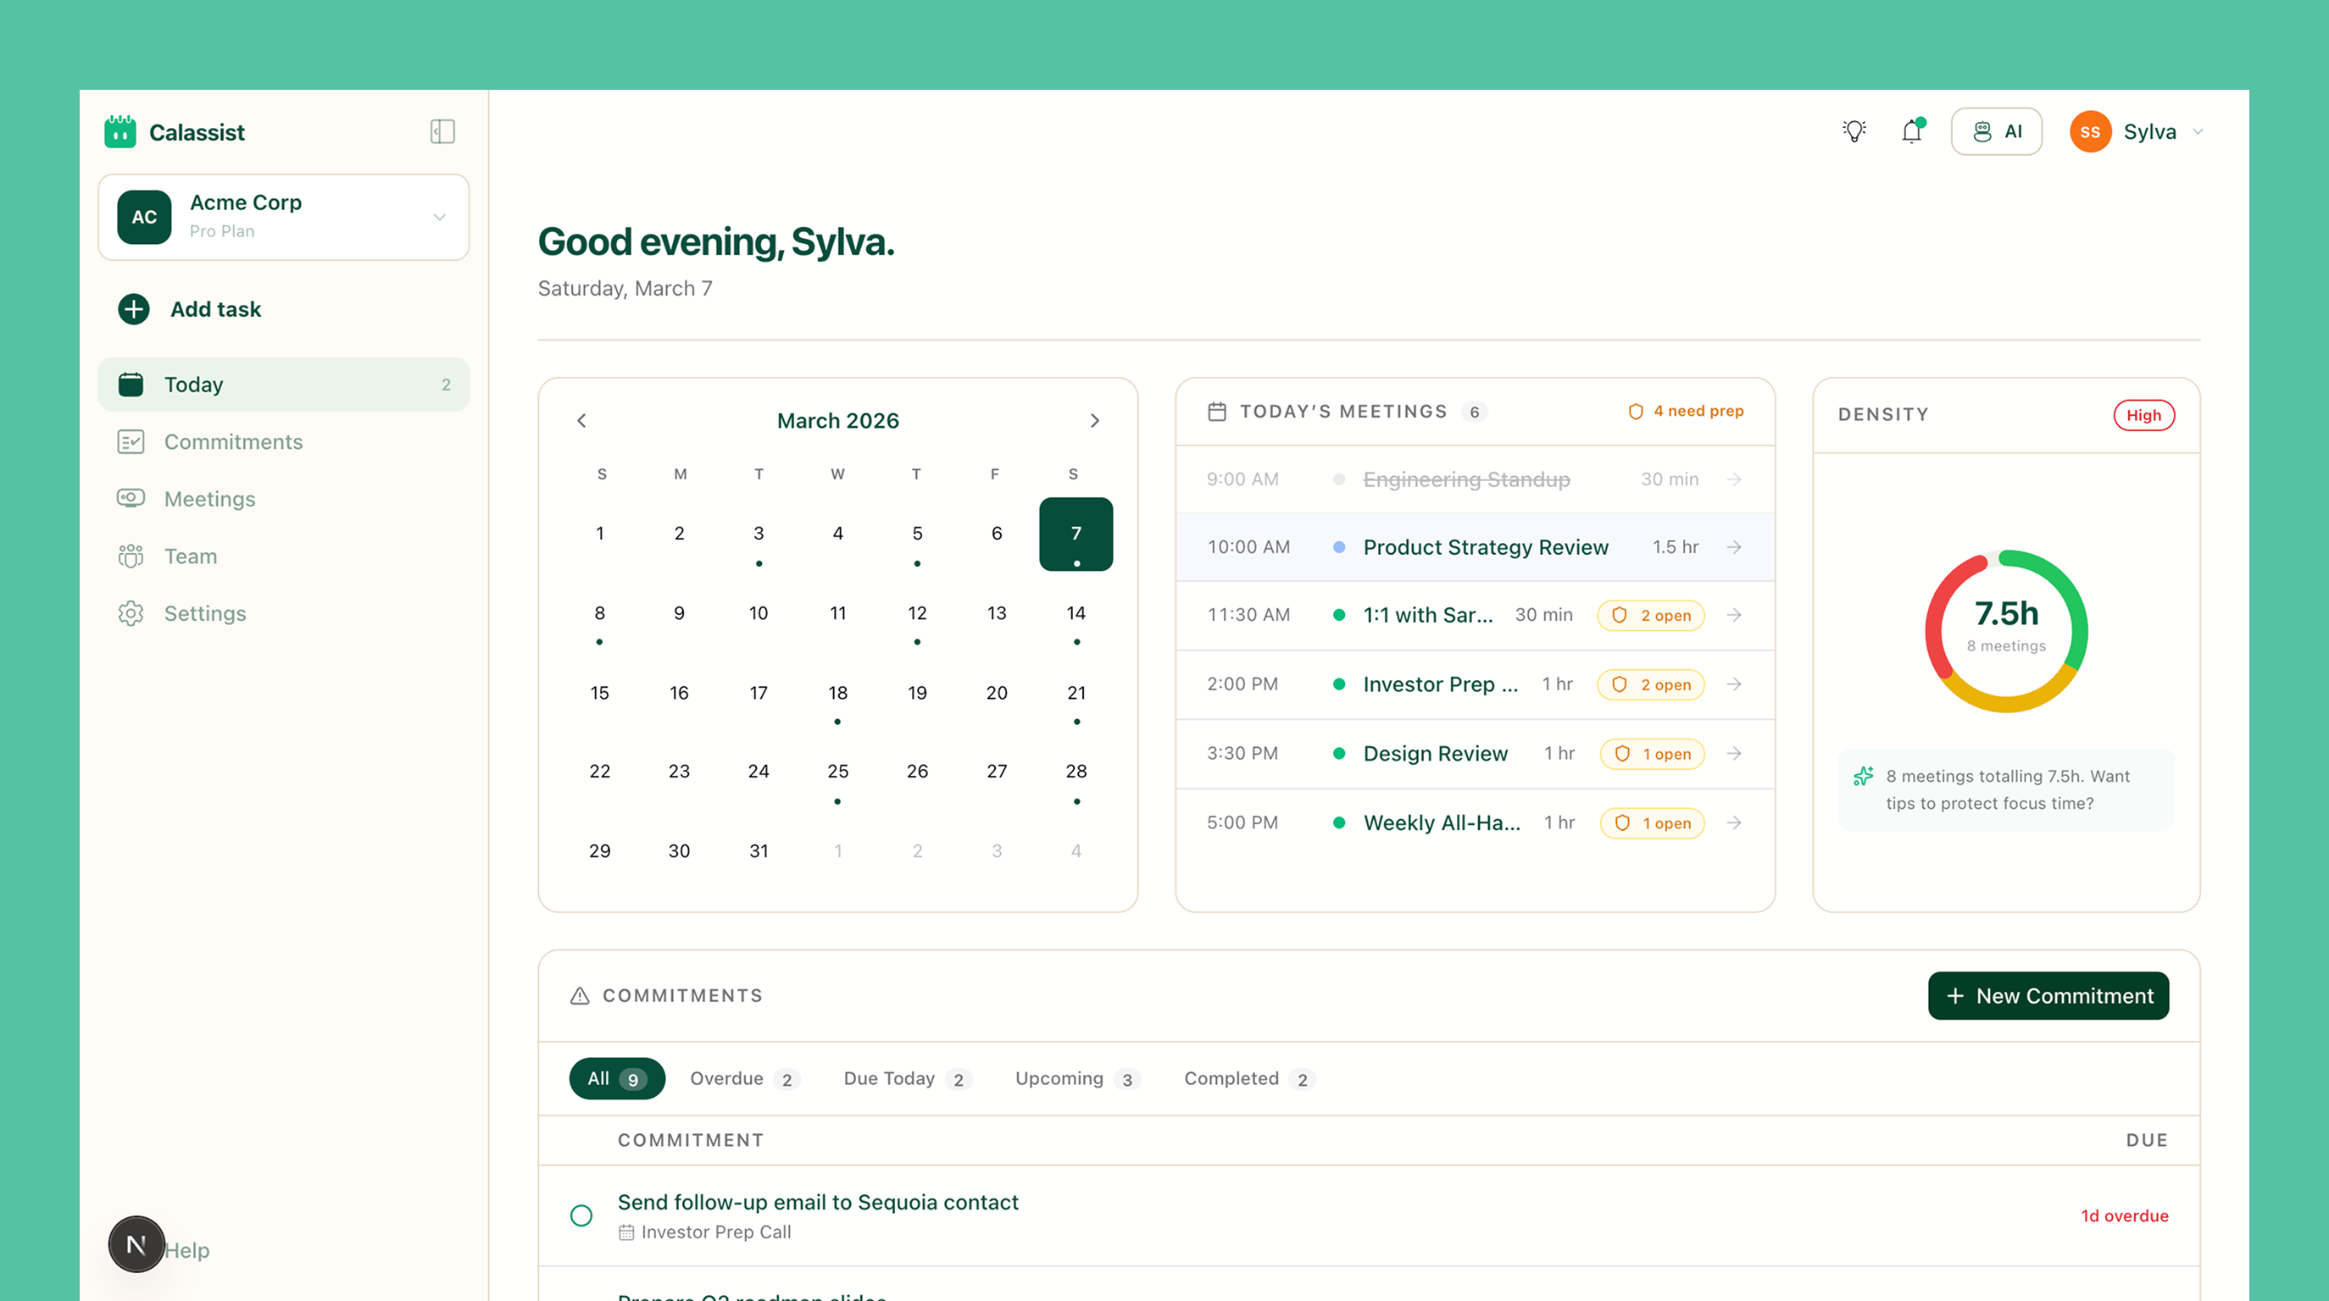Select Team using the people icon
Viewport: 2329px width, 1301px height.
pos(131,556)
